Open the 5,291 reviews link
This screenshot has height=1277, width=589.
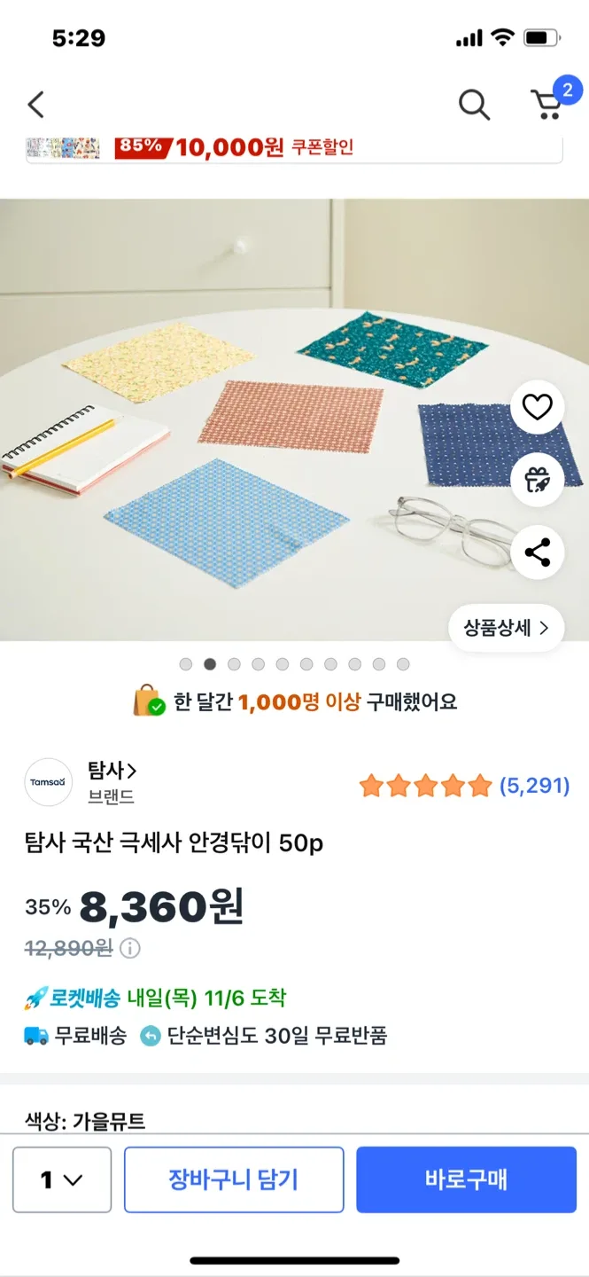click(x=534, y=786)
